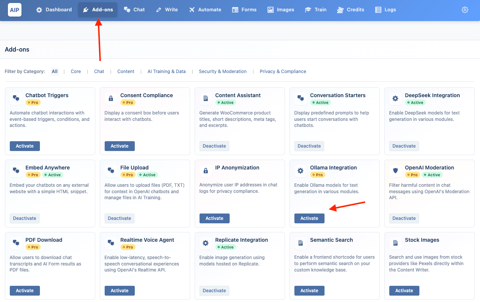Click the Stock Images document icon
This screenshot has width=480, height=302.
pyautogui.click(x=395, y=243)
